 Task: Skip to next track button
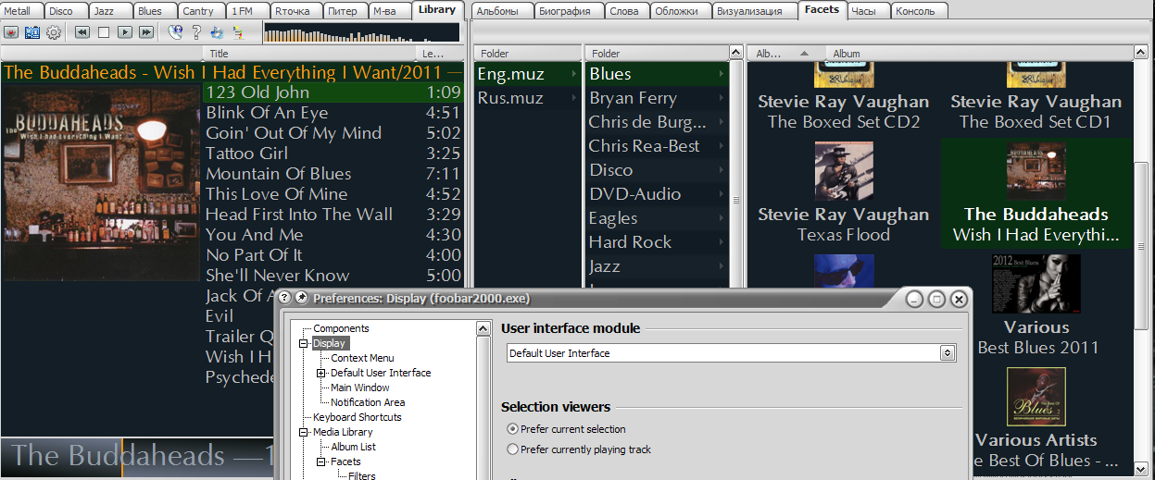tap(146, 32)
